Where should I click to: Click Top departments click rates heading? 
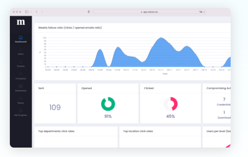tap(56, 131)
